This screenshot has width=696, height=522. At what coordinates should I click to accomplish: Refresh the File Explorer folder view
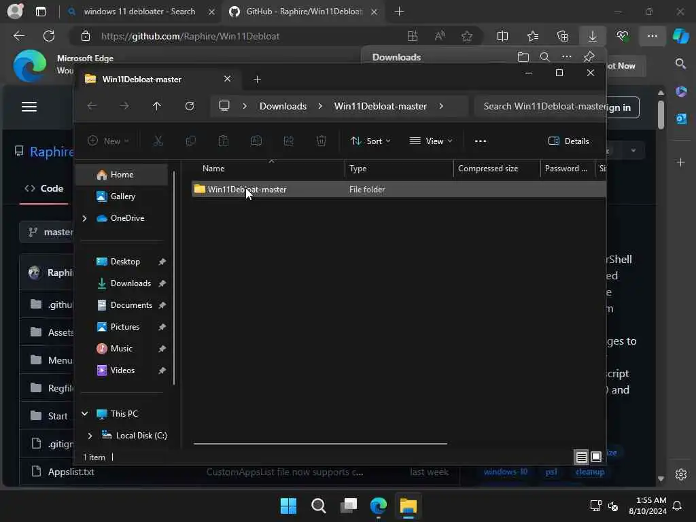190,106
